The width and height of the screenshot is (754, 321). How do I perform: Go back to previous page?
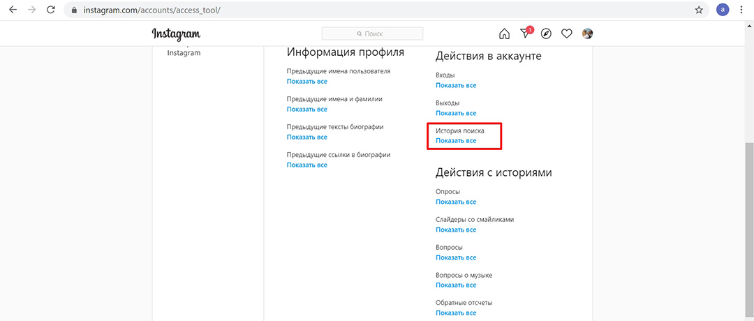click(x=13, y=10)
